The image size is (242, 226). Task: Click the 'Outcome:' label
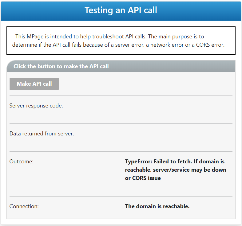point(21,162)
